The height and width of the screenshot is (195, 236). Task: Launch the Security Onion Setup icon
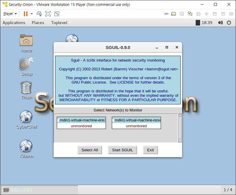tap(26, 67)
